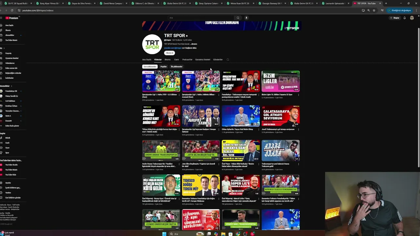Open the sidebar hamburger menu icon
Viewport: 420px width, 236px height.
1,18
